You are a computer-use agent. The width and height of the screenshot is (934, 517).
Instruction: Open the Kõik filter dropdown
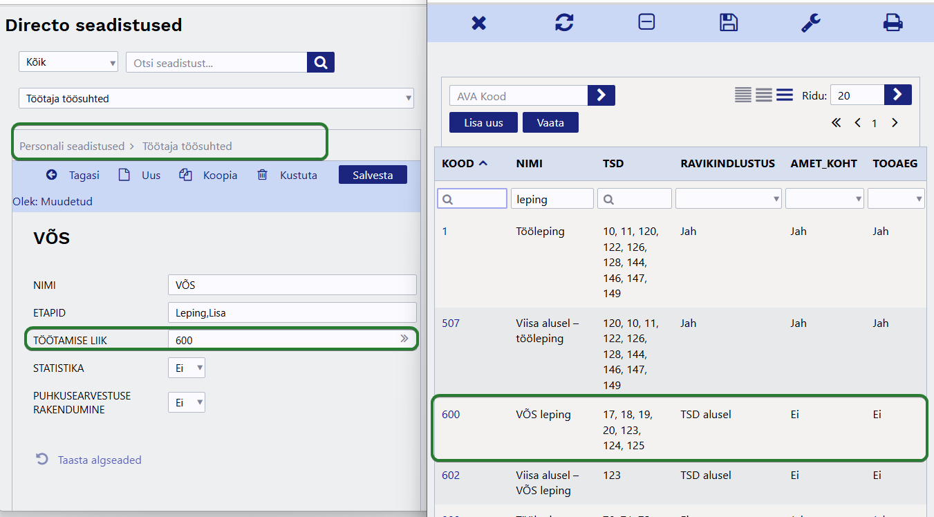(x=68, y=62)
